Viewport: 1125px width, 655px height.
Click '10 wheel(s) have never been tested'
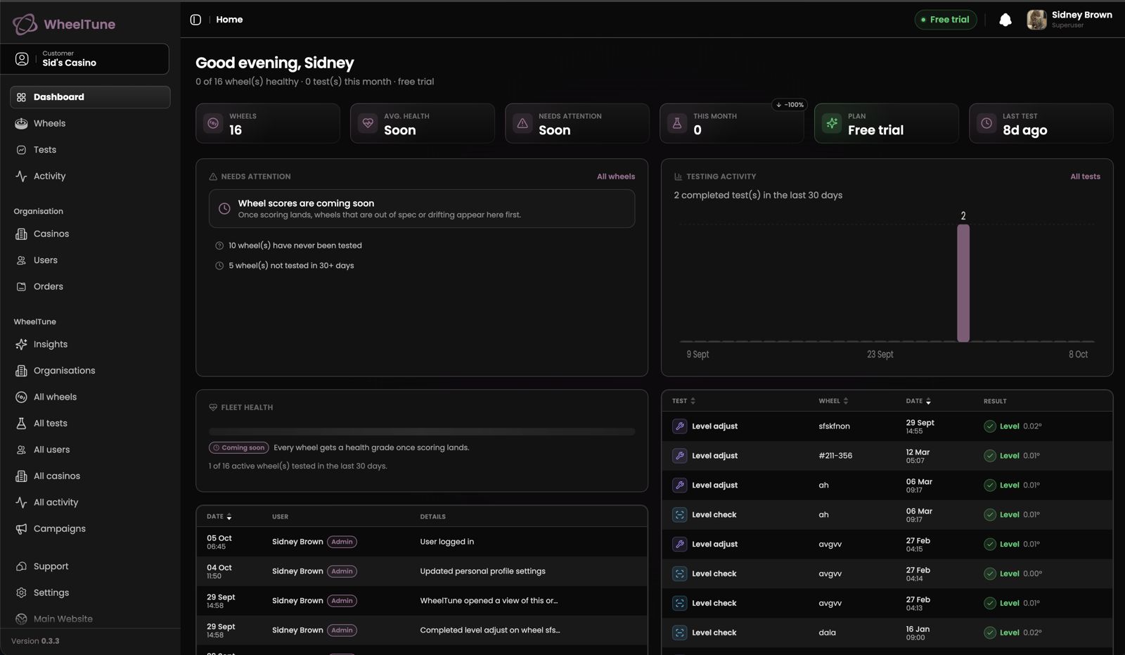click(x=295, y=246)
